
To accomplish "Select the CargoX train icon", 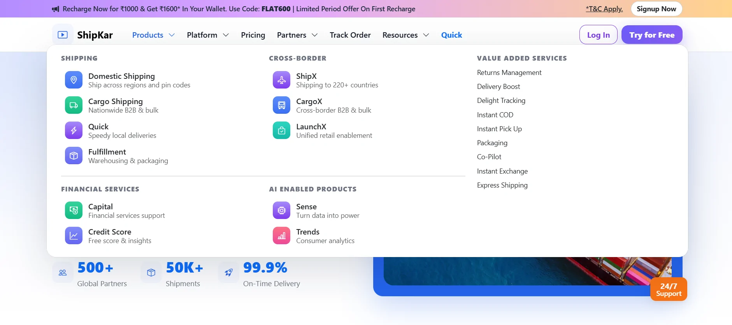I will click(281, 105).
